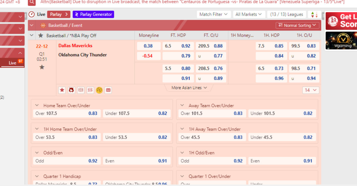
Task: Bet Away Team Over 101.5
Action: [x=212, y=113]
